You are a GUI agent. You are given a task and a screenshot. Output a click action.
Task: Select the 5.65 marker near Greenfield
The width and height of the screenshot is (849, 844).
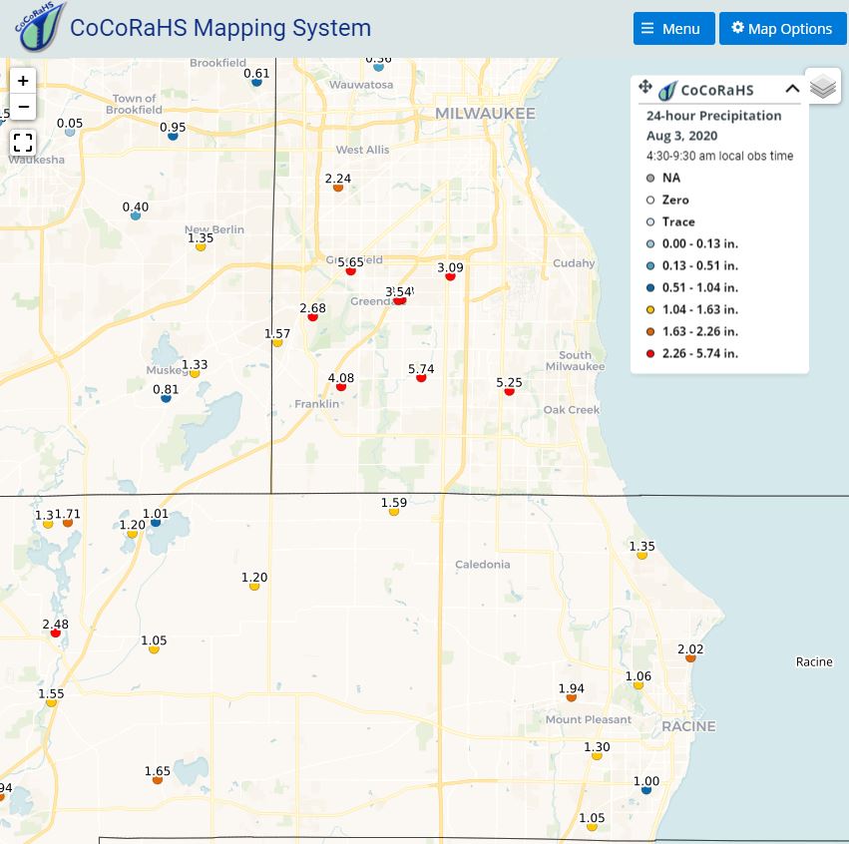[x=350, y=271]
